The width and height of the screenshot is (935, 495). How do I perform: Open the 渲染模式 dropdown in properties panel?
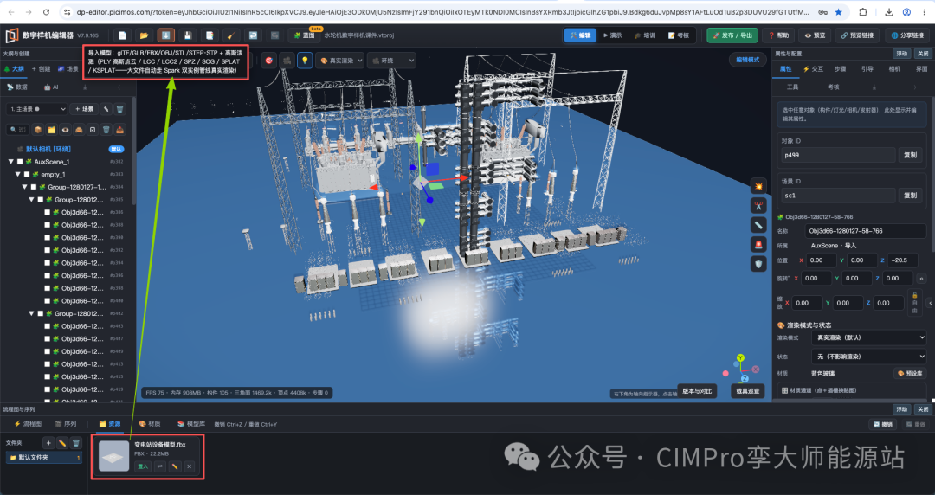[869, 337]
